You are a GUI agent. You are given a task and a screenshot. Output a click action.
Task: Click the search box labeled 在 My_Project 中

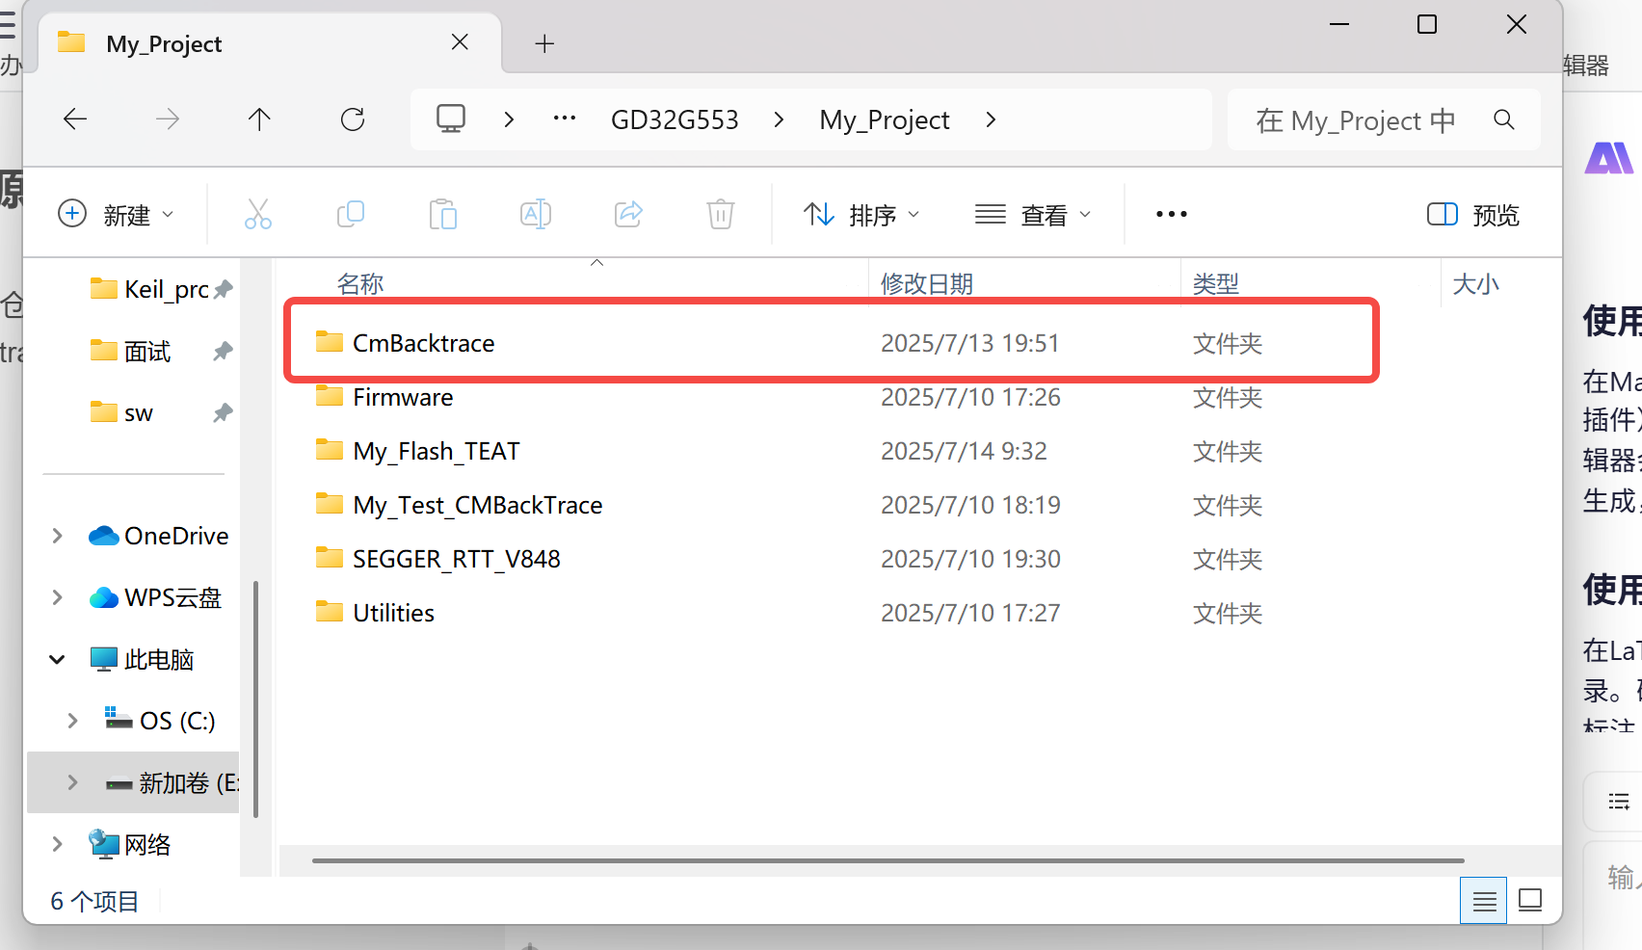1354,119
